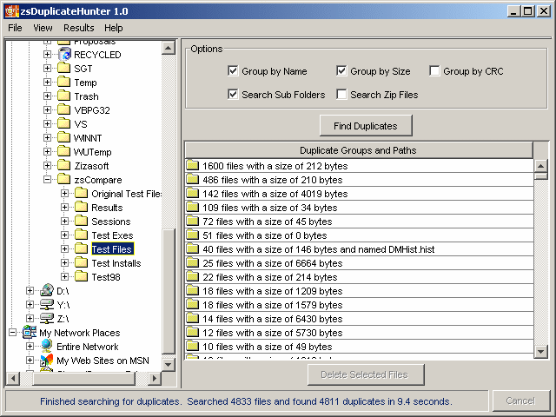The image size is (556, 417).
Task: Expand the Original Test Files node
Action: tap(64, 193)
